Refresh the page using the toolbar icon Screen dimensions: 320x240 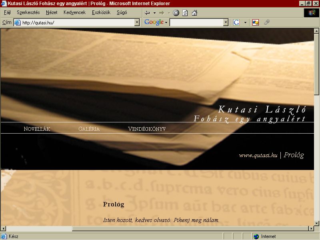185,13
